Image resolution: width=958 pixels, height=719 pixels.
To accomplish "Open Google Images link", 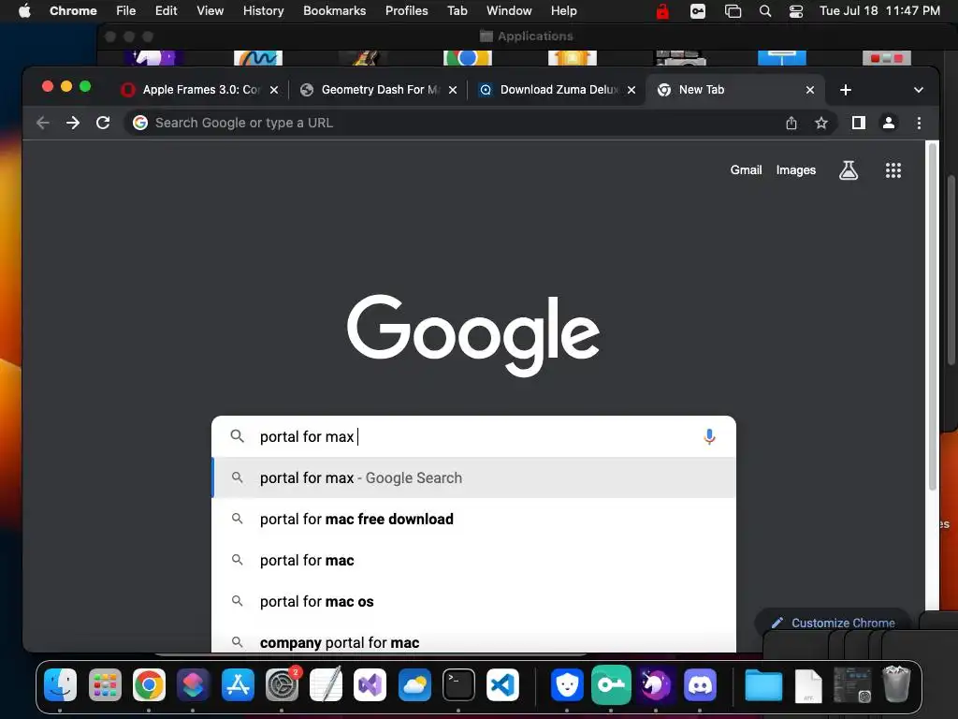I will (x=795, y=170).
